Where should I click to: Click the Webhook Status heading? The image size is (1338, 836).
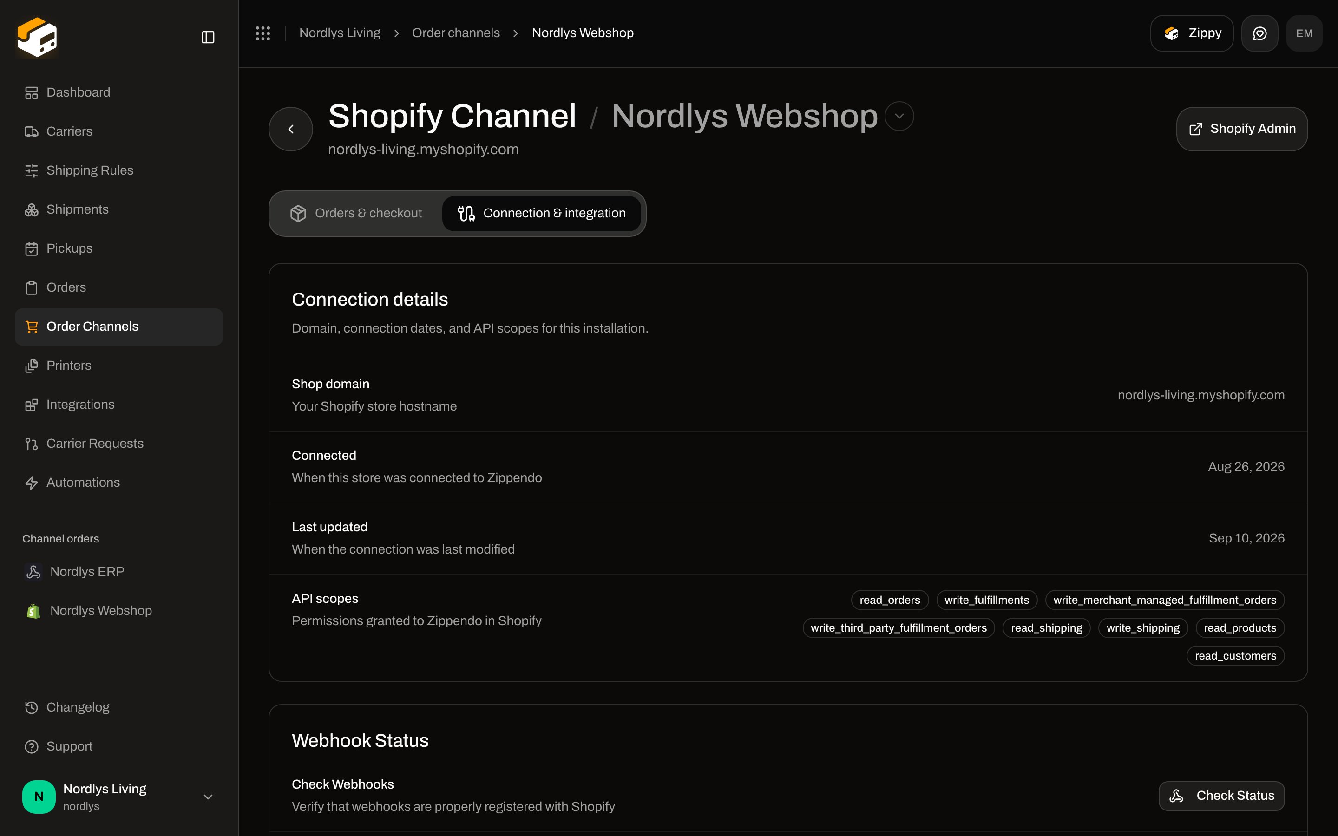[x=360, y=741]
